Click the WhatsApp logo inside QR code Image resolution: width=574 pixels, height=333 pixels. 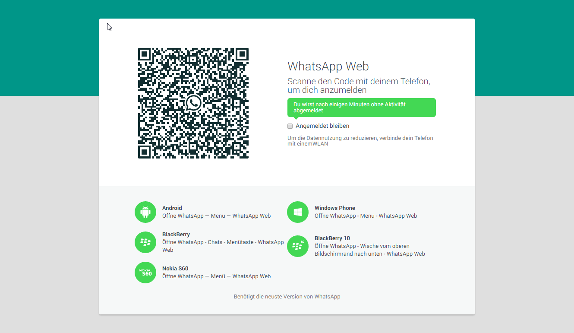point(193,103)
